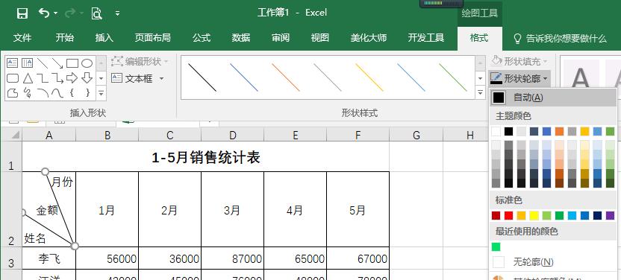Select the right brace shape
The width and height of the screenshot is (621, 280).
point(87,93)
